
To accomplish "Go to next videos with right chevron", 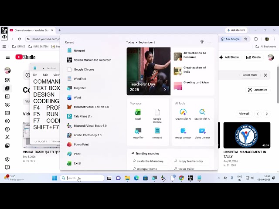I will [x=266, y=114].
